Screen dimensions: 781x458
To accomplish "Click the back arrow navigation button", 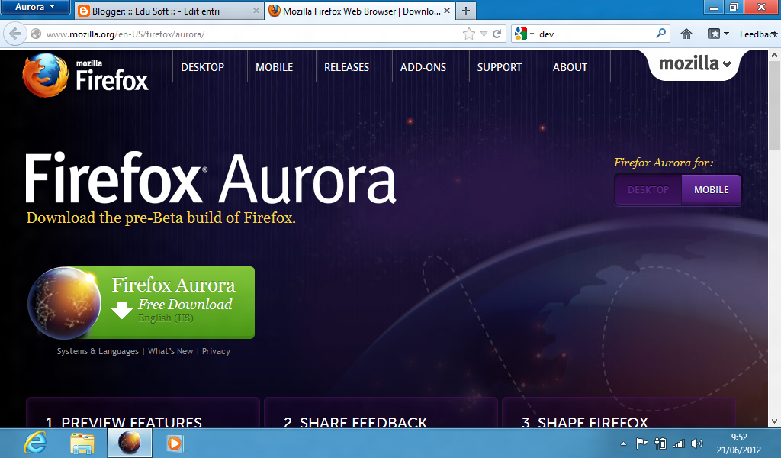I will coord(15,34).
